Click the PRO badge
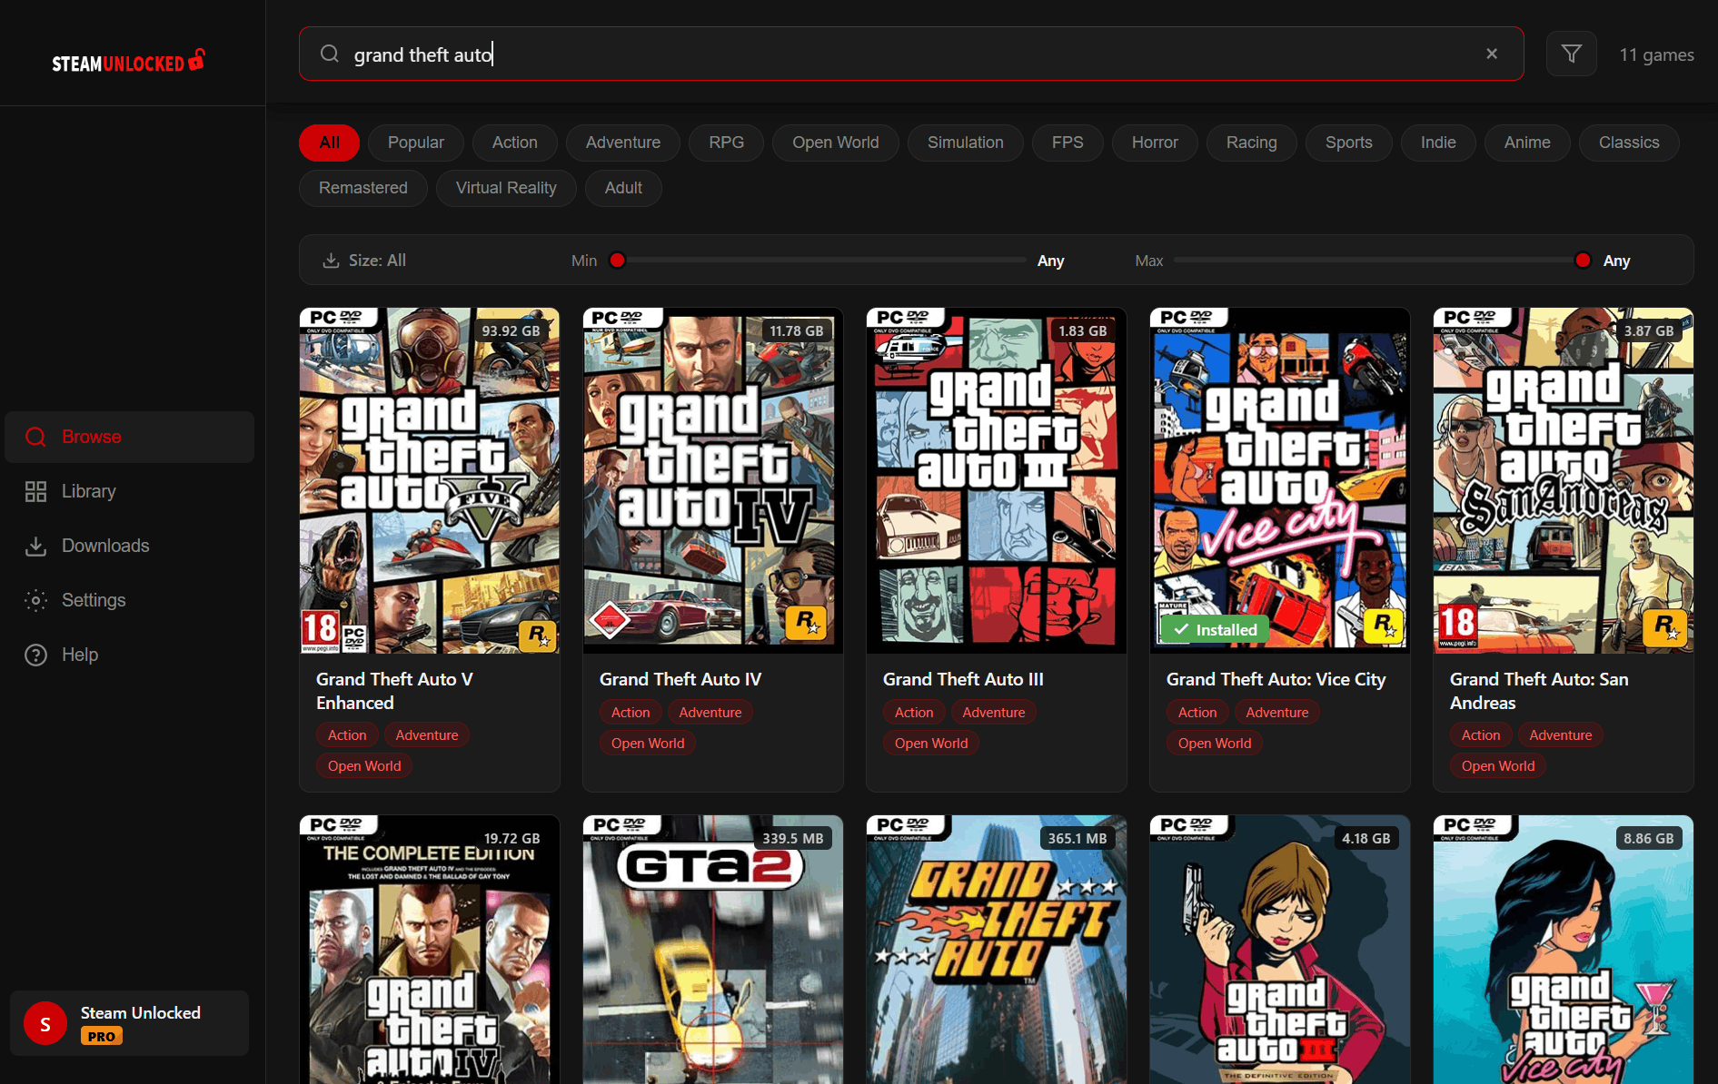 (x=102, y=1036)
